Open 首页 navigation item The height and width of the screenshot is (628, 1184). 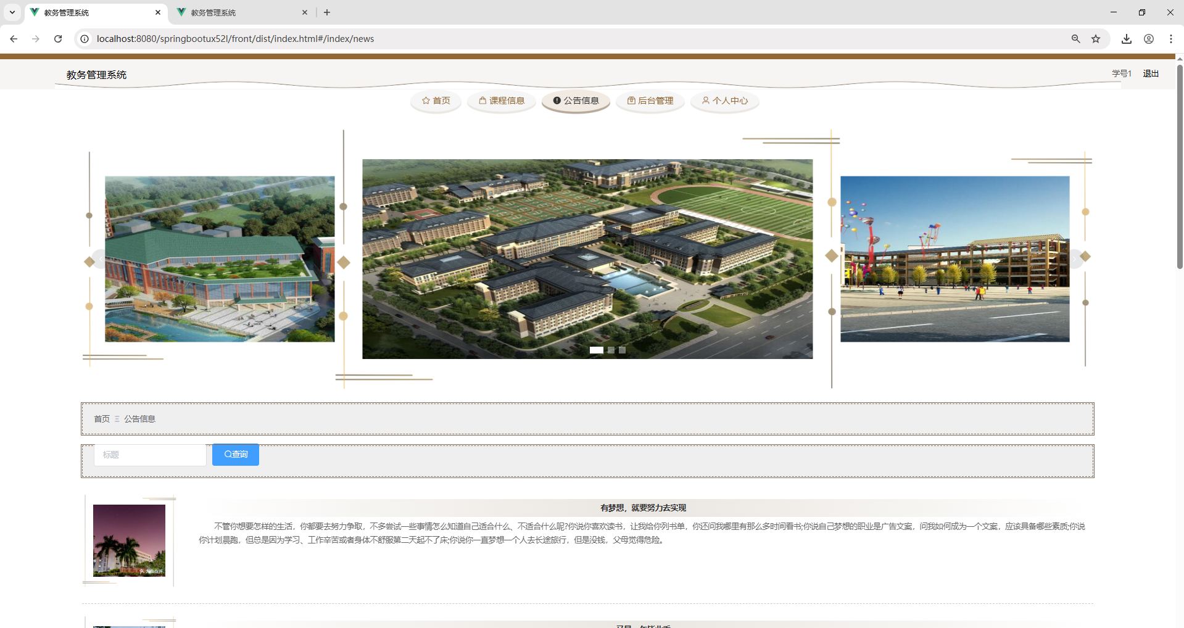click(x=436, y=101)
